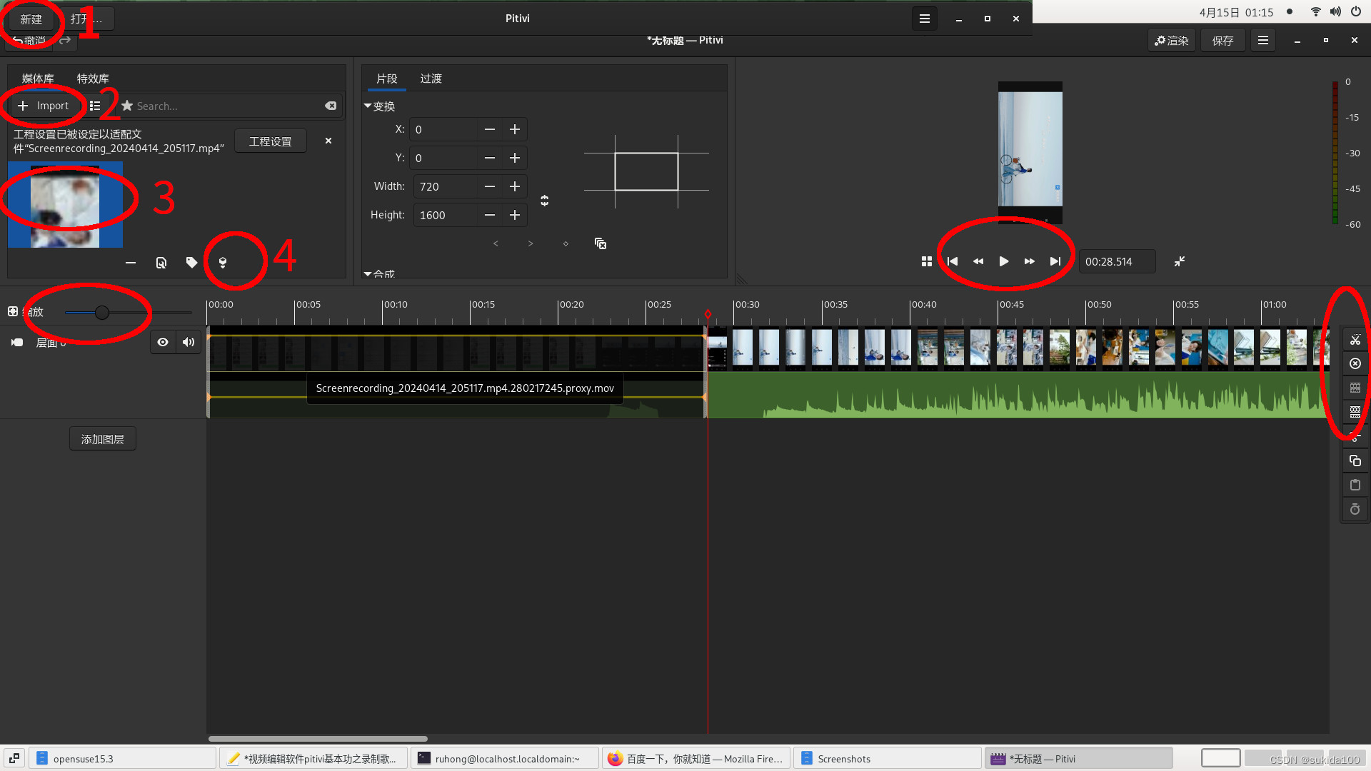Open the hamburger menu next to 保存
1371x771 pixels.
pyautogui.click(x=1262, y=41)
